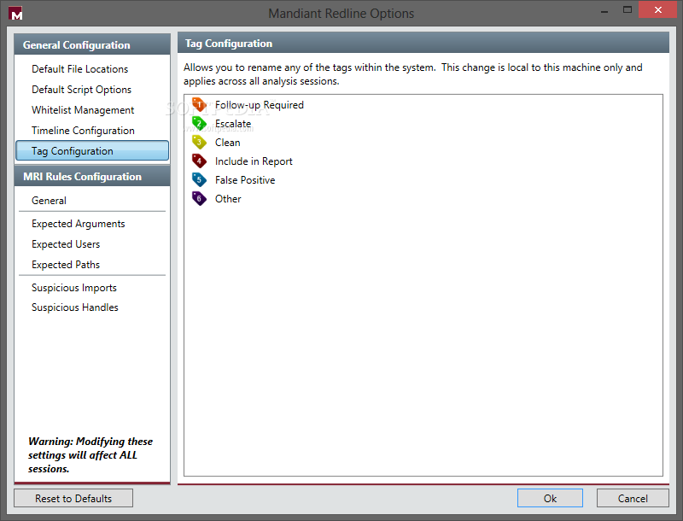The width and height of the screenshot is (683, 521).
Task: Minimize the Redline Options window
Action: click(604, 11)
